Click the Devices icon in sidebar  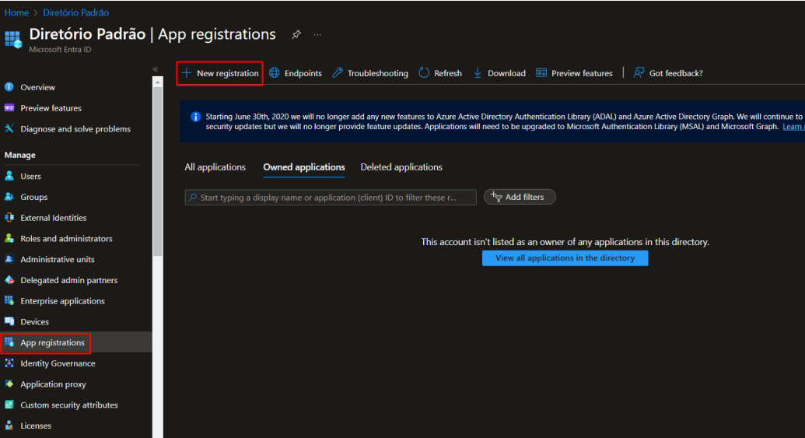[x=9, y=321]
